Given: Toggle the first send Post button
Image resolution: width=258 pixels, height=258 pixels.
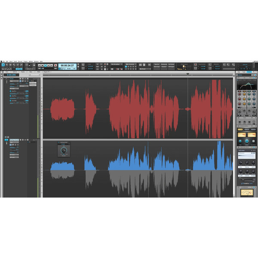Looking at the screenshot, I should coord(27,91).
